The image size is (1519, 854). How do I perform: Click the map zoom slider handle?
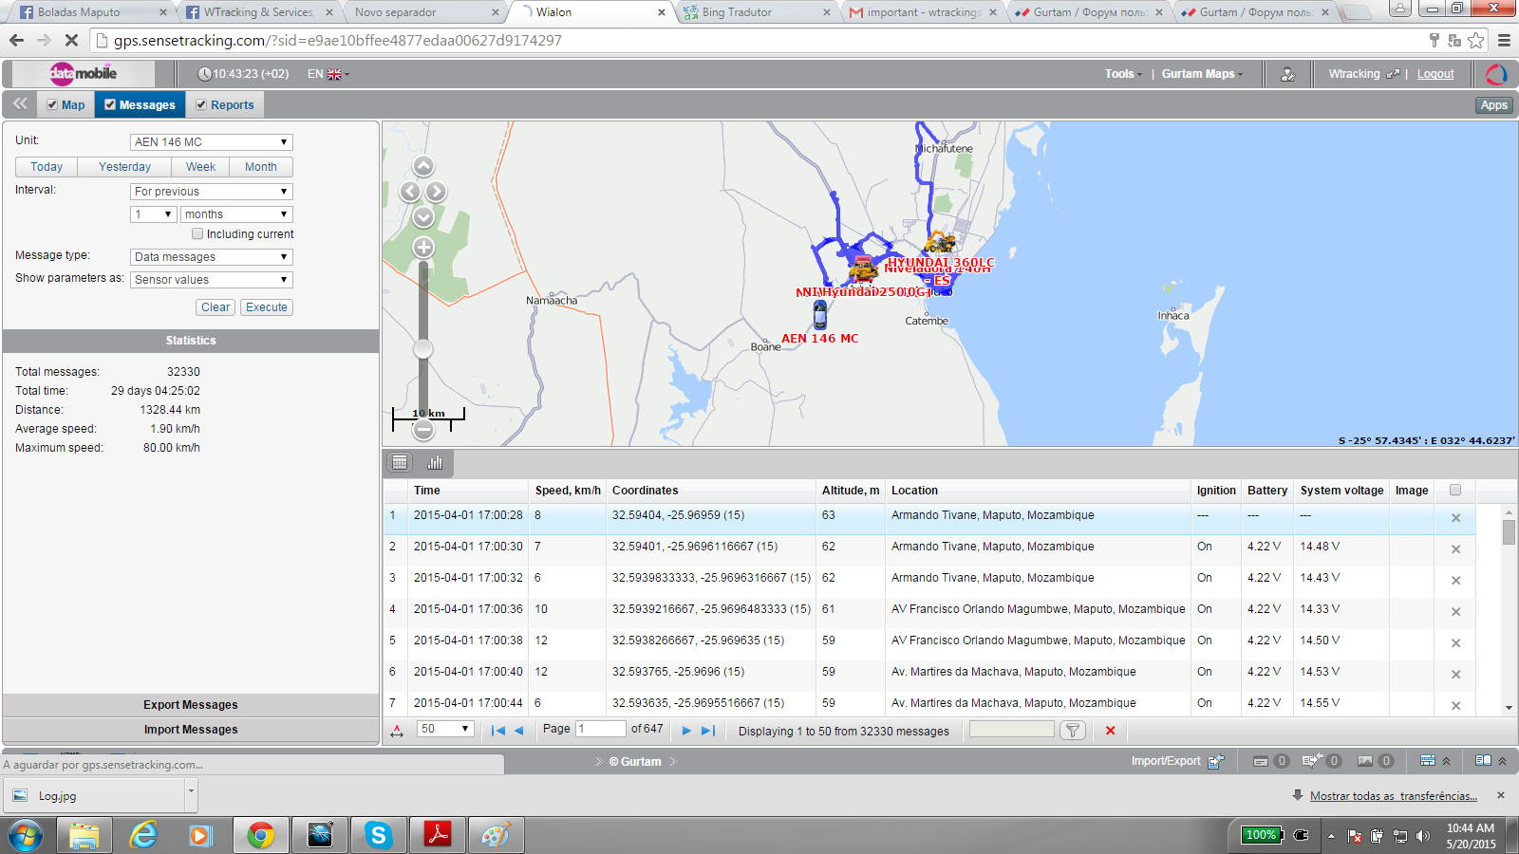point(423,349)
